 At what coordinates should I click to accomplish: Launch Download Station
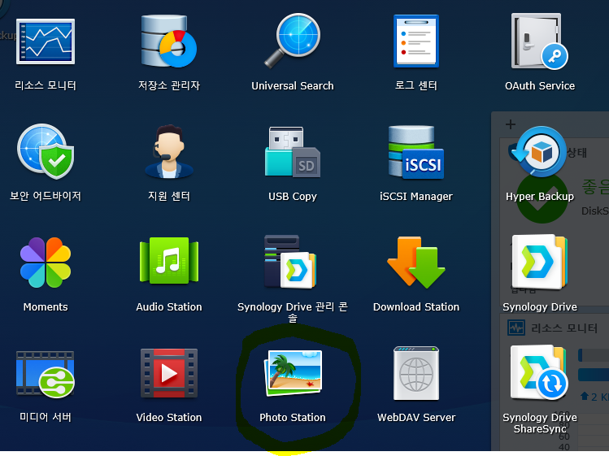416,263
